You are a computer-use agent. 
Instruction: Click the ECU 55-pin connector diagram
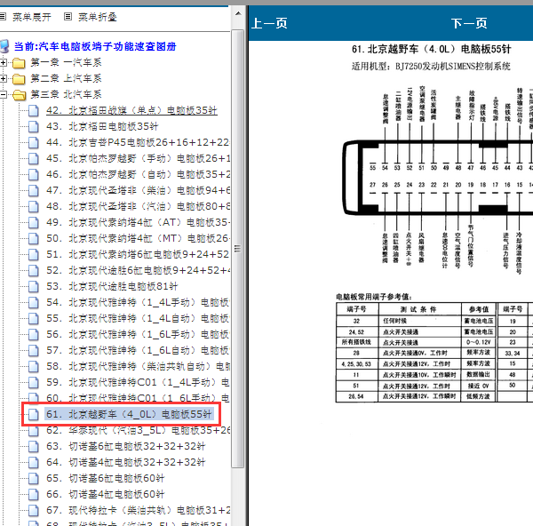point(438,179)
